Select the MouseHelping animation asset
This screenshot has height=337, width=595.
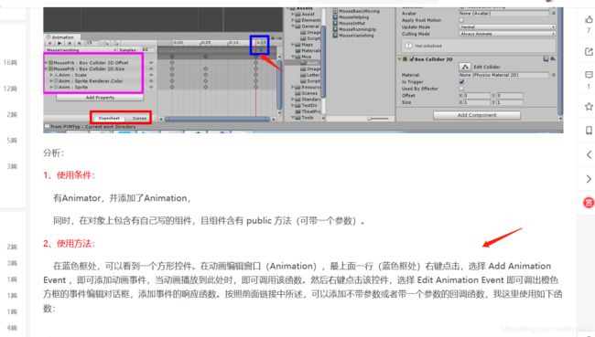pos(351,17)
